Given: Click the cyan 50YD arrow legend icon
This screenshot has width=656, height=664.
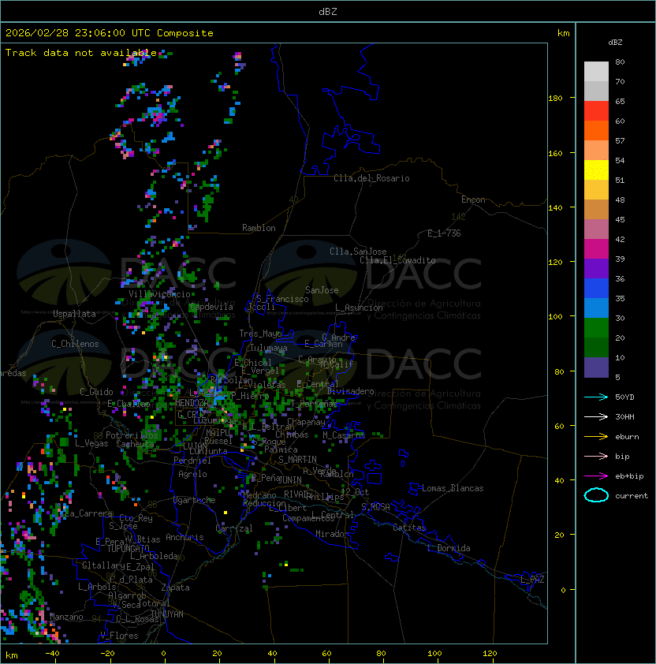Looking at the screenshot, I should coord(596,397).
